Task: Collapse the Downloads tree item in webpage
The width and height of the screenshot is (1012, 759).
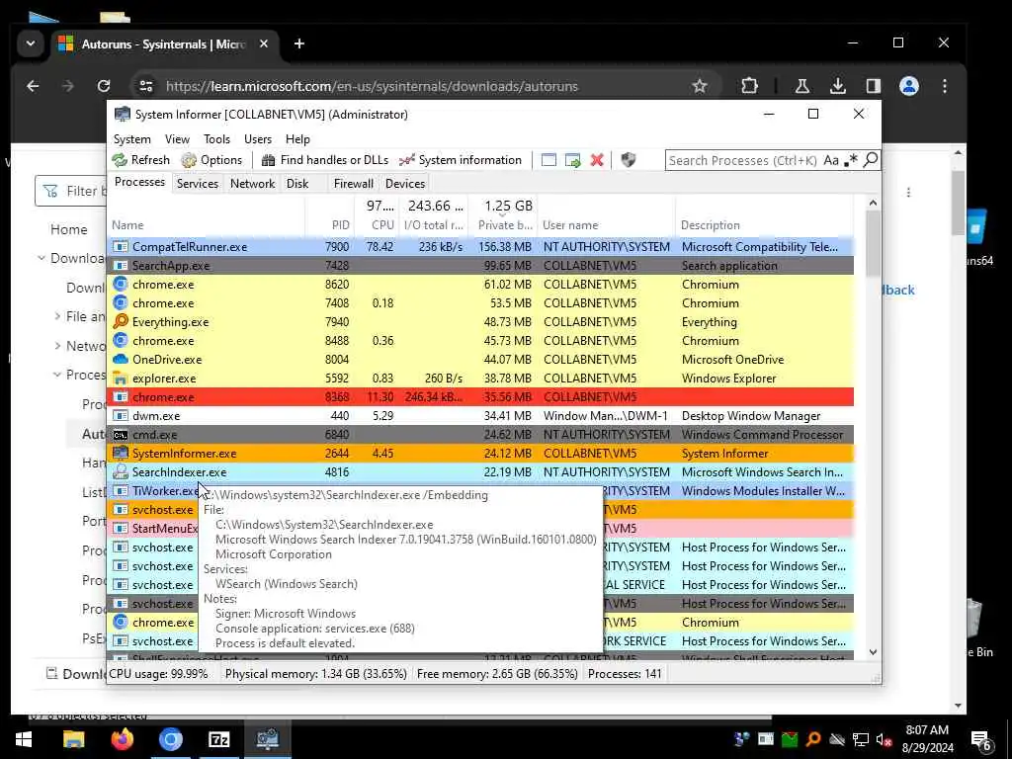Action: coord(42,258)
